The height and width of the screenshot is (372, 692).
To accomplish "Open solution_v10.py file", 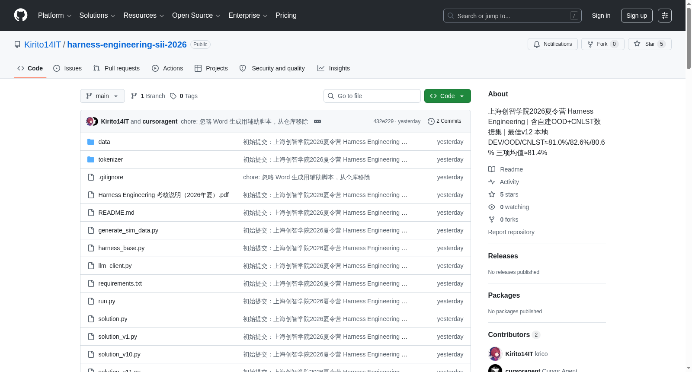I will click(119, 354).
